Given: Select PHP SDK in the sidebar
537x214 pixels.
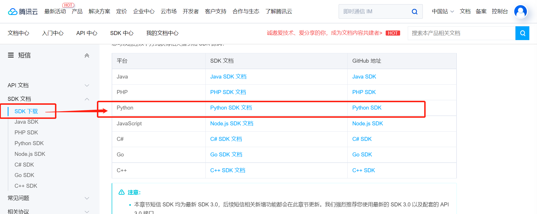Looking at the screenshot, I should click(x=26, y=133).
